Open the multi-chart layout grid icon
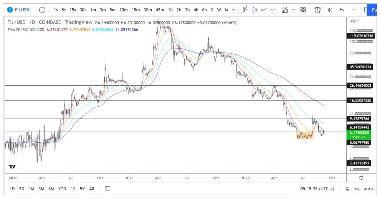The image size is (380, 198). point(304,10)
